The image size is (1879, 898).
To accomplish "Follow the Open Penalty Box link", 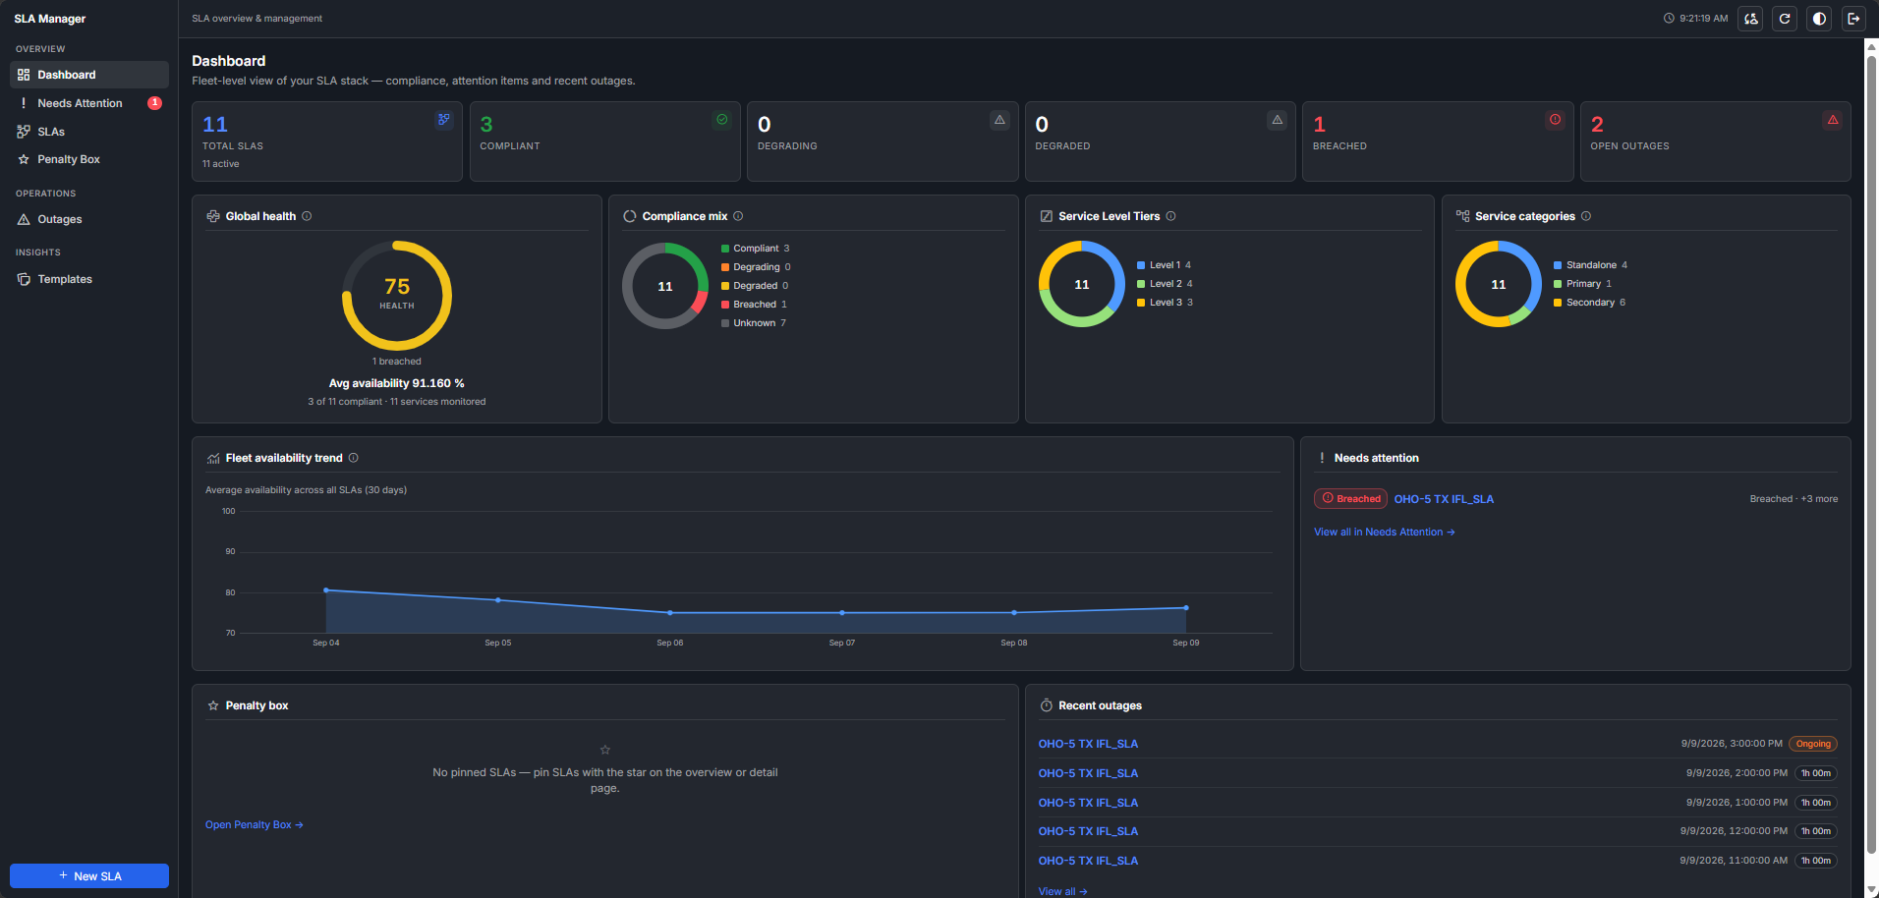I will tap(254, 825).
